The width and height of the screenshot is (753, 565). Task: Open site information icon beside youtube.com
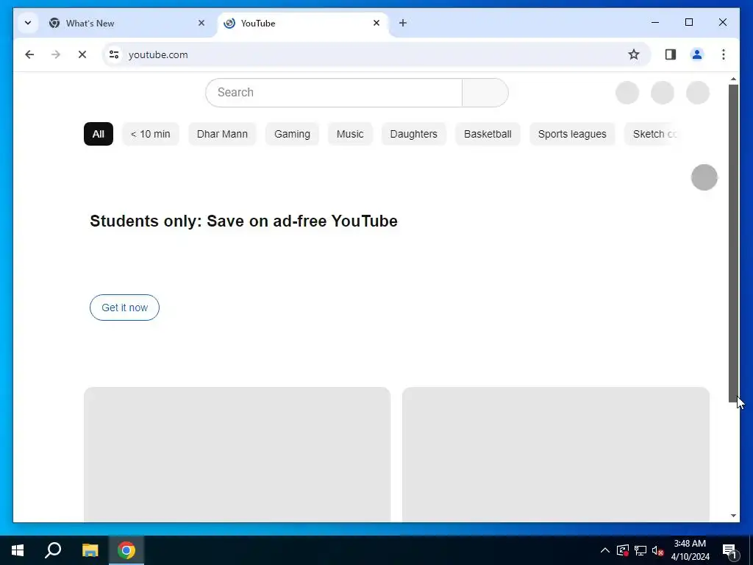[x=114, y=54]
